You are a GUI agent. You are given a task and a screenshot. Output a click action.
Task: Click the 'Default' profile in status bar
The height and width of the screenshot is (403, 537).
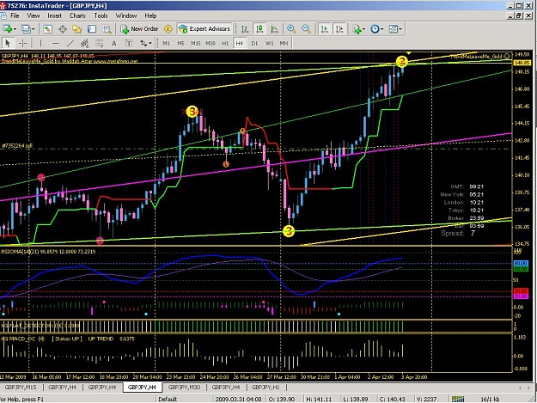pyautogui.click(x=168, y=400)
